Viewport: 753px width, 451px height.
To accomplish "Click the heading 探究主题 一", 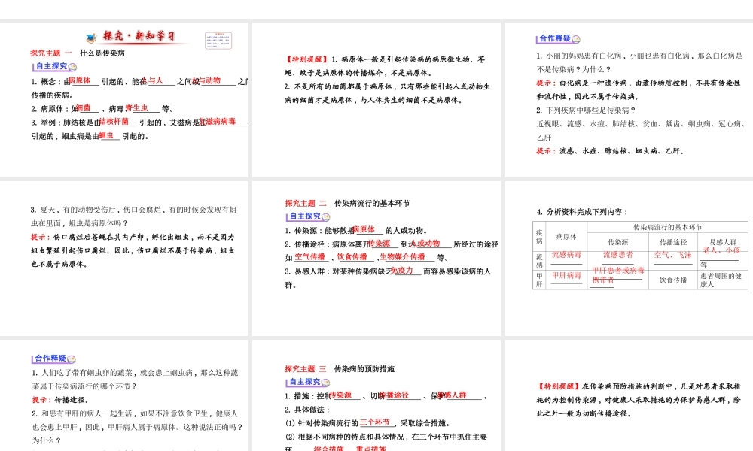I will pyautogui.click(x=51, y=53).
